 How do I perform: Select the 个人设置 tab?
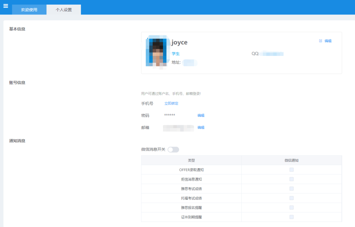click(x=64, y=10)
